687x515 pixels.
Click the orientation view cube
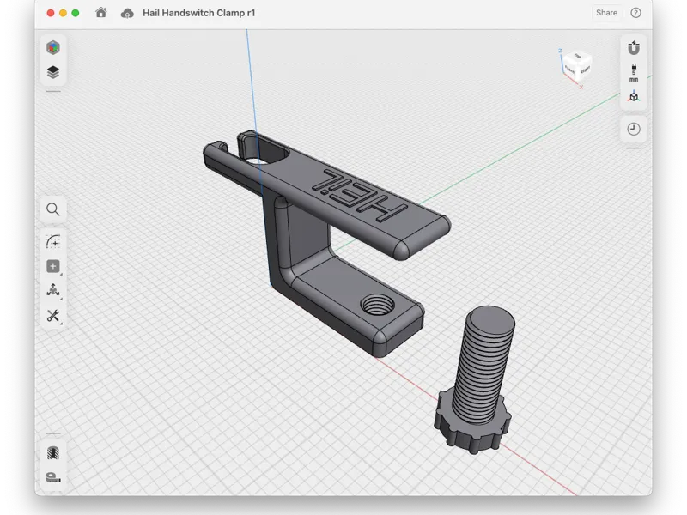(x=577, y=66)
